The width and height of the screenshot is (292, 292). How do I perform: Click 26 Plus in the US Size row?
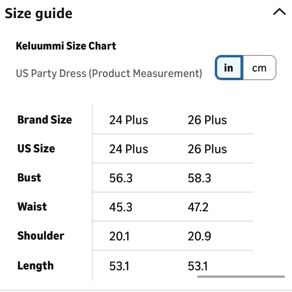207,149
